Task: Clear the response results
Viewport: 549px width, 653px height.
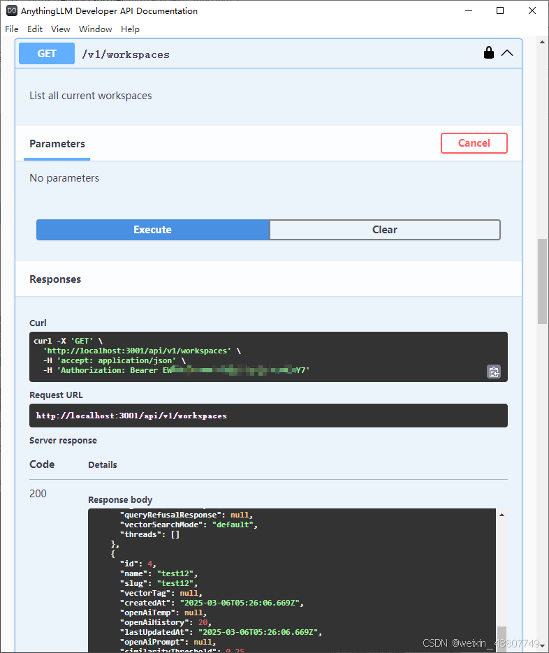Action: [x=385, y=230]
